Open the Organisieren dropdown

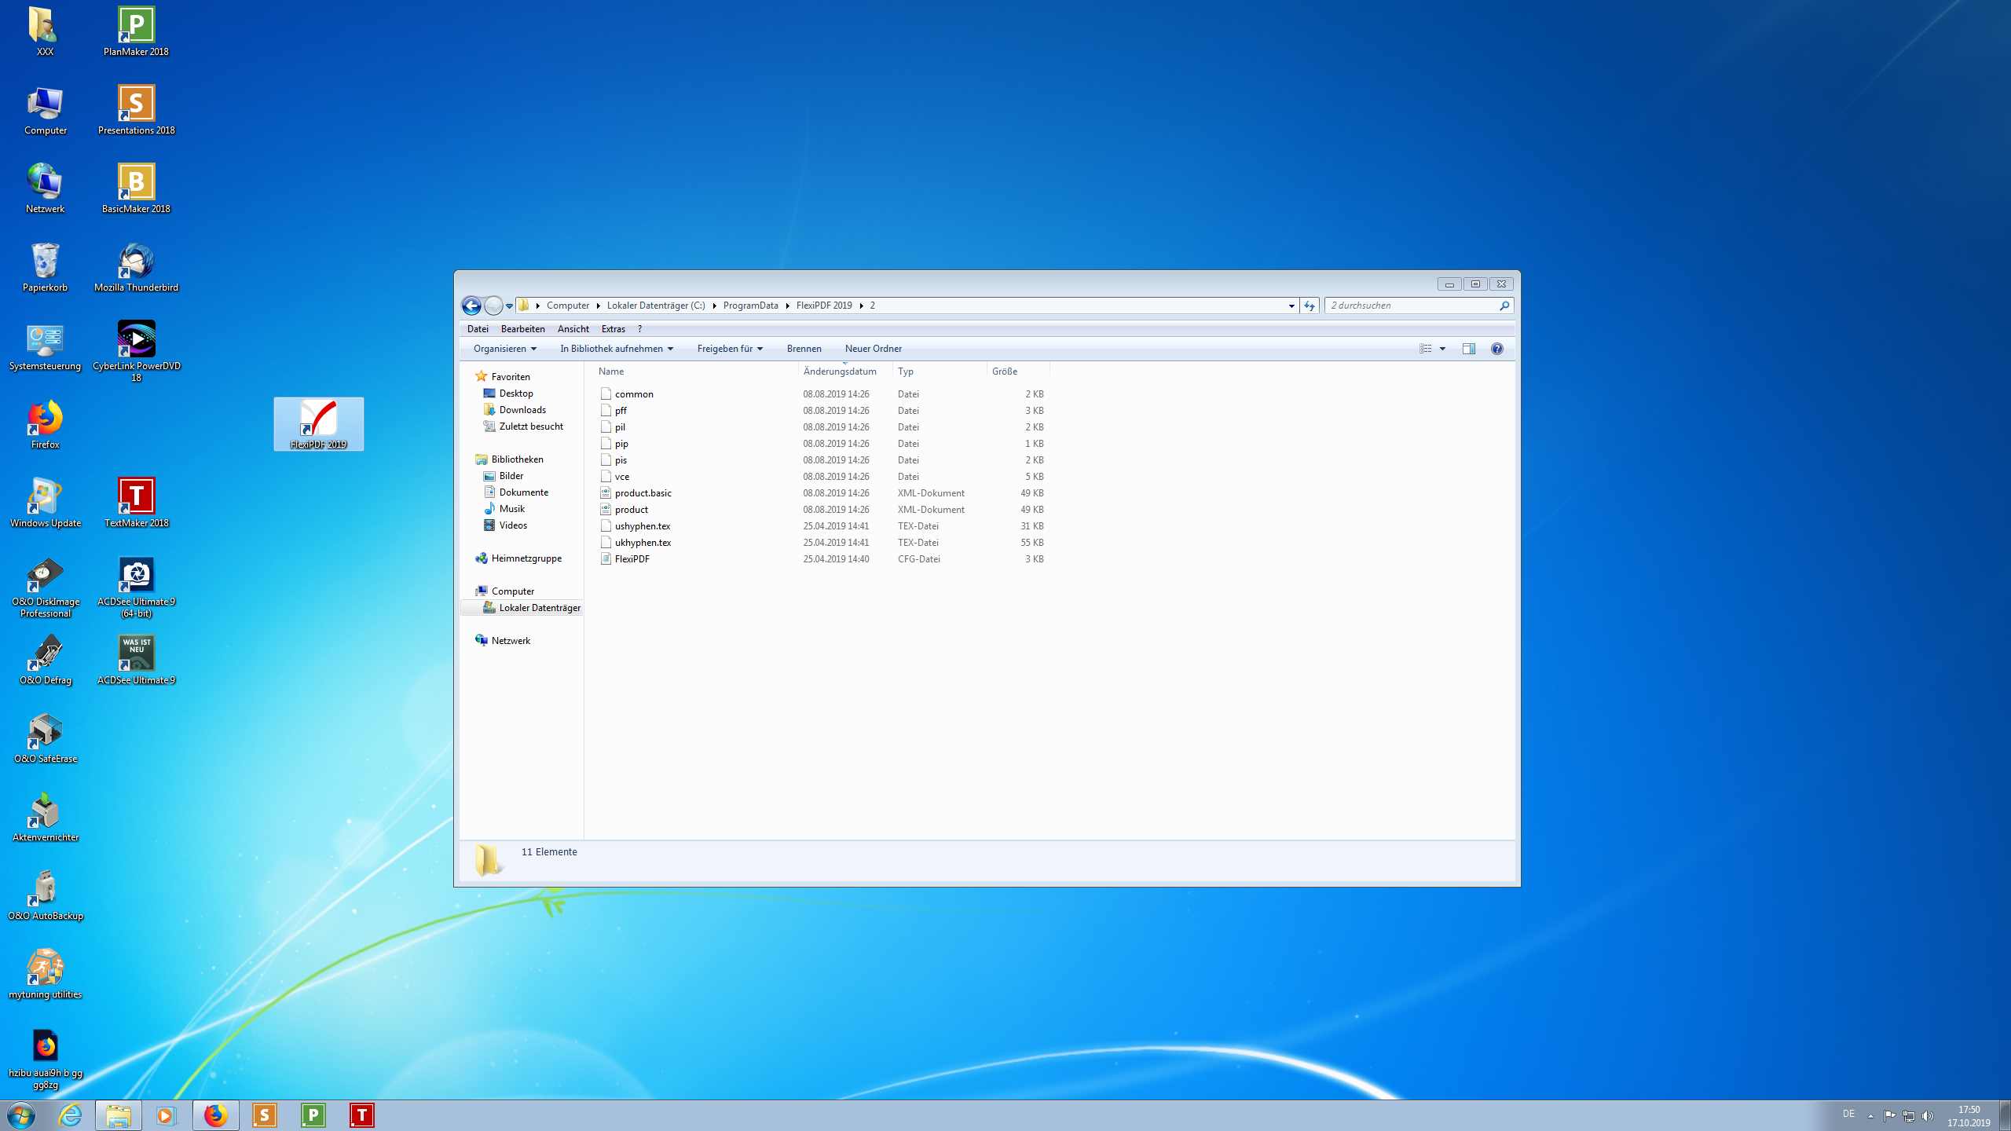click(505, 349)
